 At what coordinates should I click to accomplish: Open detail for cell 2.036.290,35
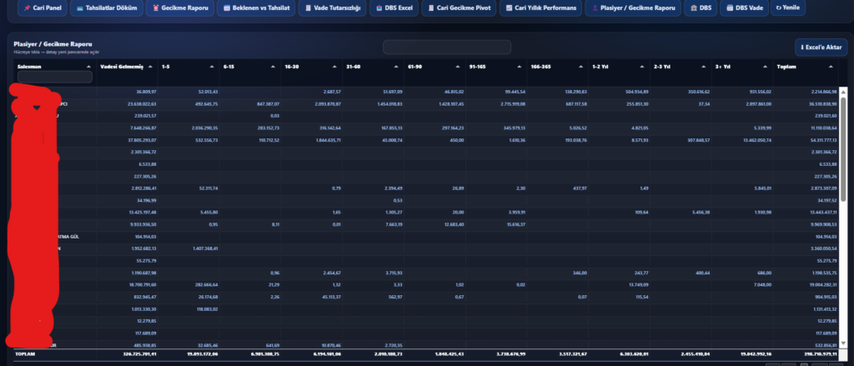pyautogui.click(x=205, y=128)
